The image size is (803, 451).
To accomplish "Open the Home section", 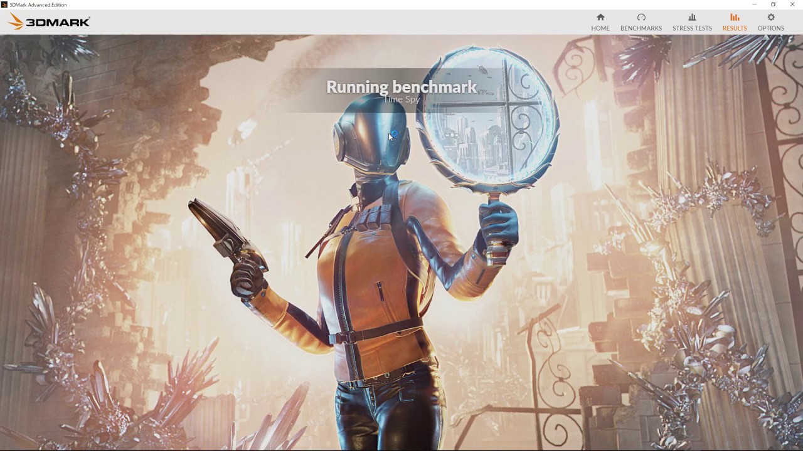I will 600,22.
